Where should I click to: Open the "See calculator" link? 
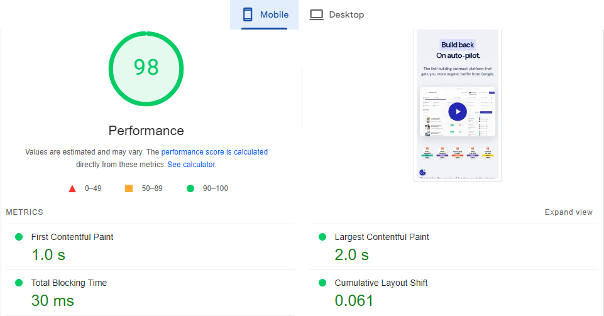(x=191, y=165)
